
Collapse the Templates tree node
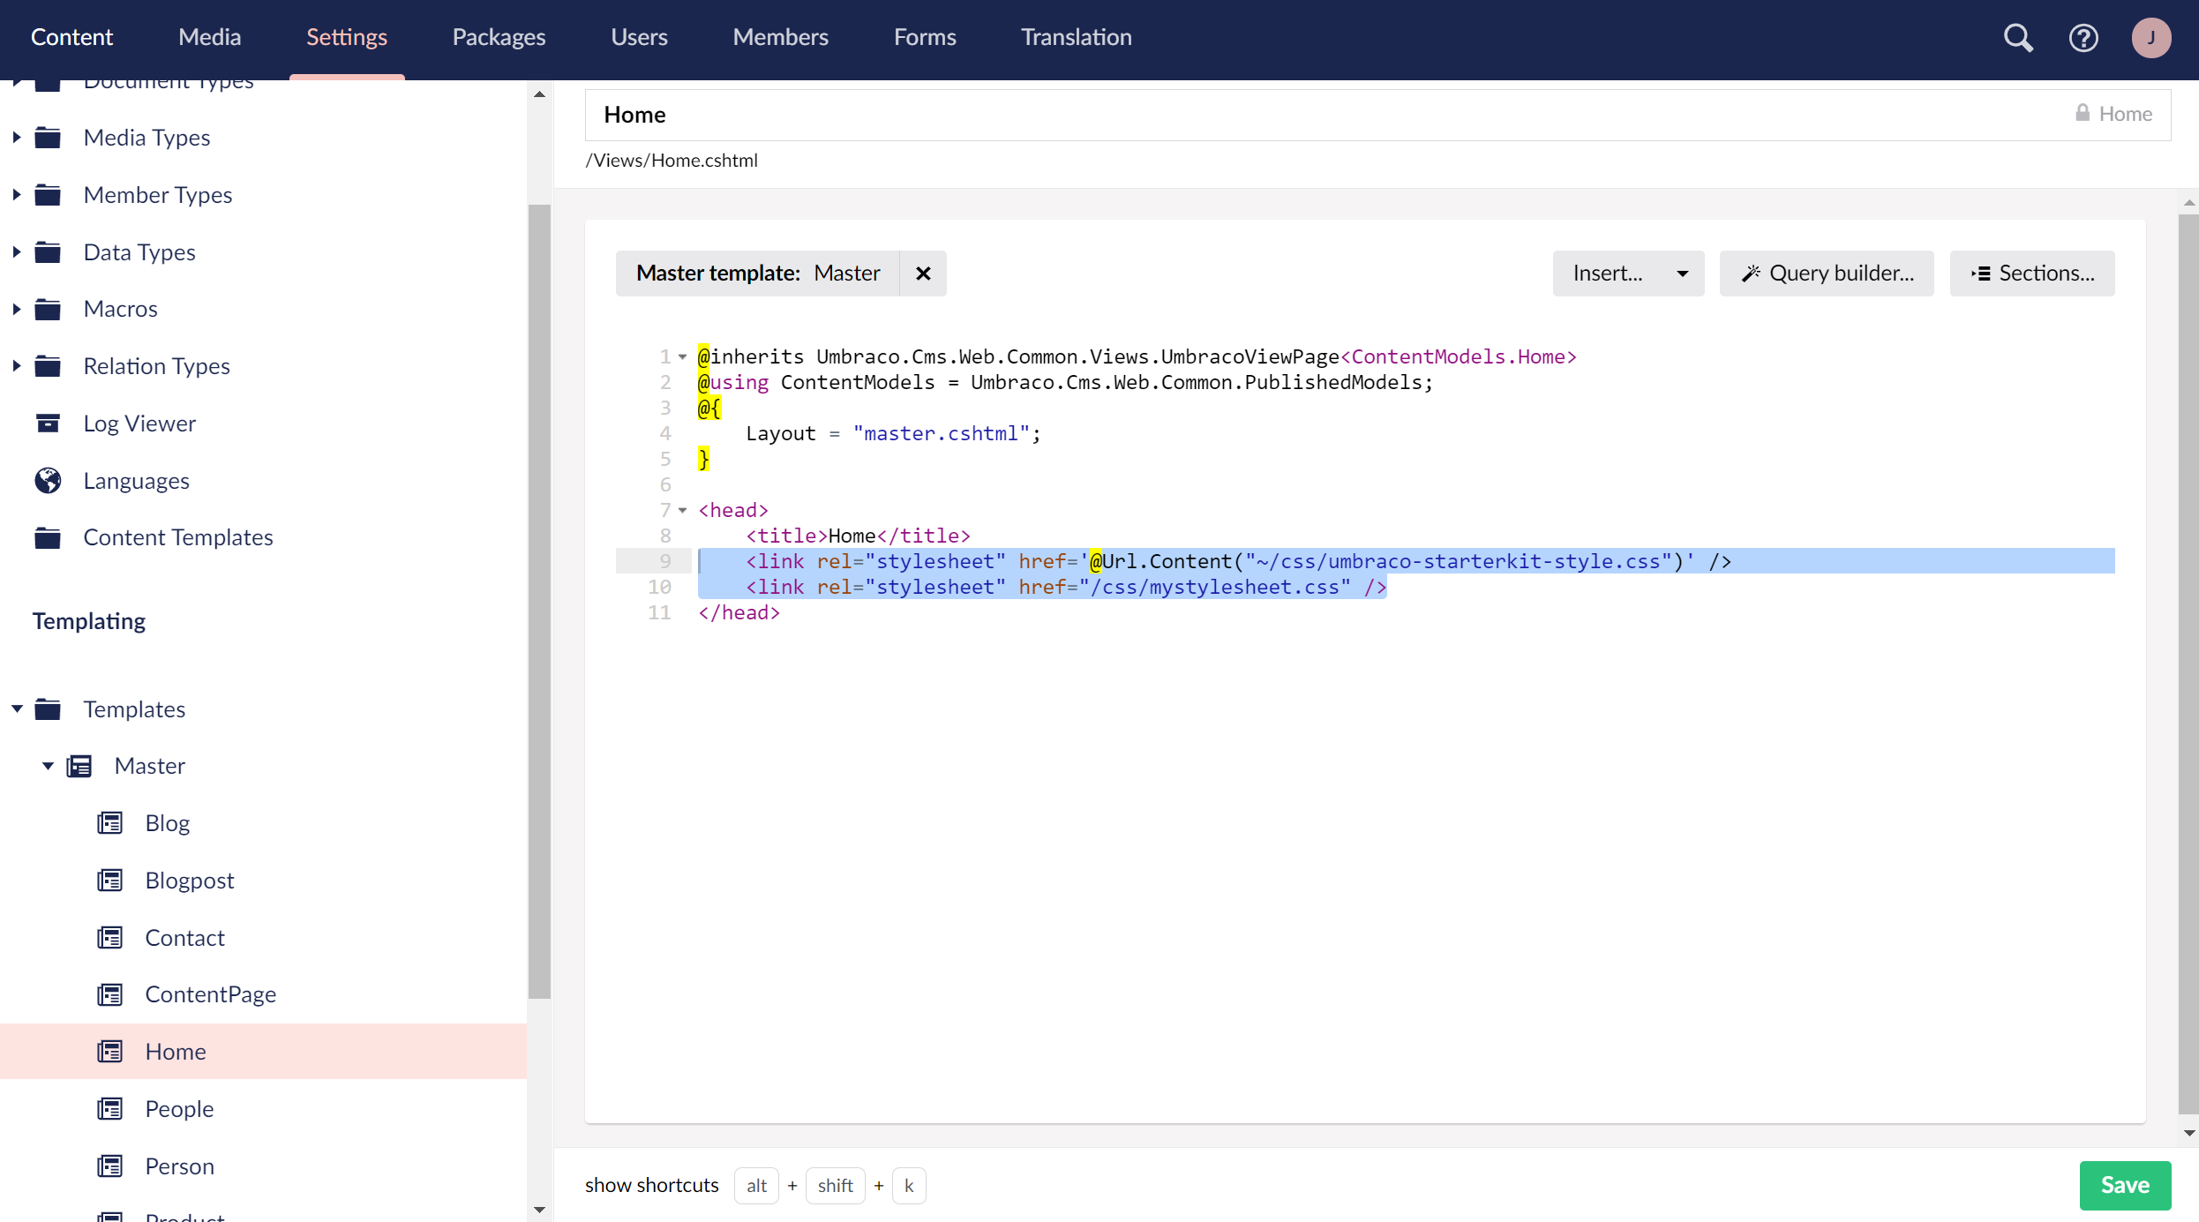pyautogui.click(x=17, y=709)
